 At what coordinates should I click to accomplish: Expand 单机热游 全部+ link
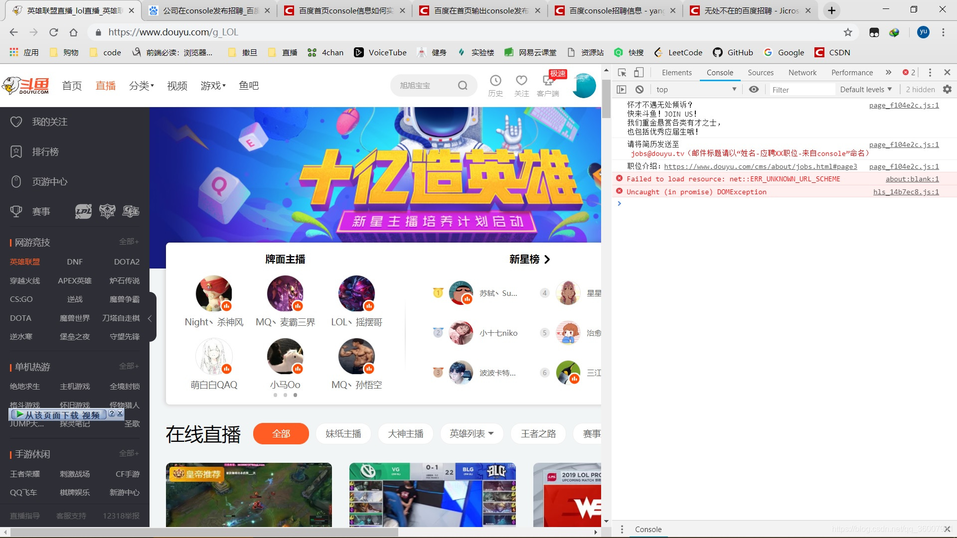(129, 366)
